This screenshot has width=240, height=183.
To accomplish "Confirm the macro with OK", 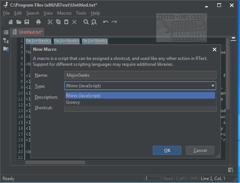I will (x=167, y=150).
